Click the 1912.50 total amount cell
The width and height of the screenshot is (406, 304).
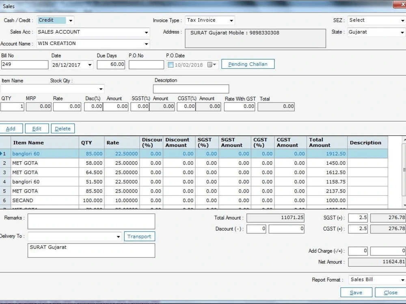327,154
